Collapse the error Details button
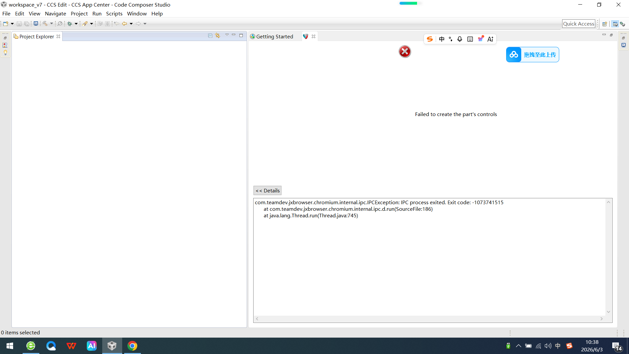This screenshot has height=354, width=629. point(267,190)
